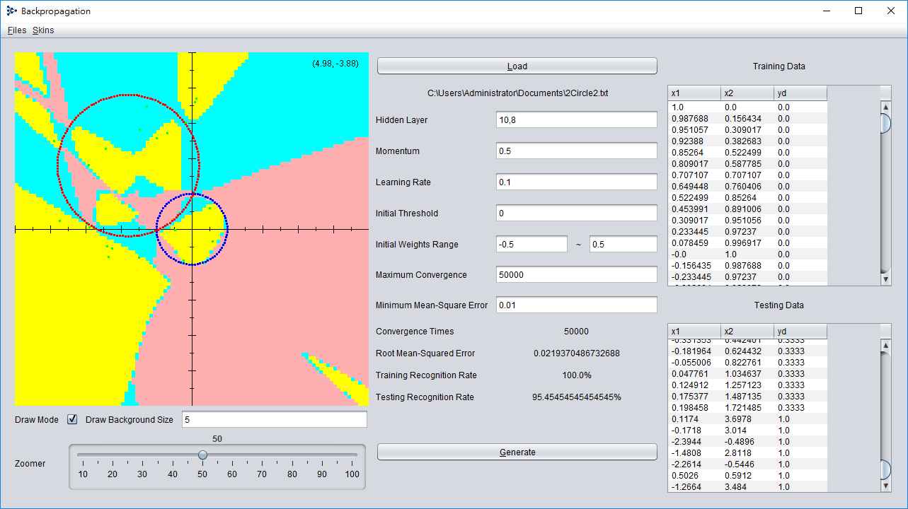Image resolution: width=908 pixels, height=509 pixels.
Task: Click the Zoomer slider tick labeled 10
Action: tap(83, 474)
